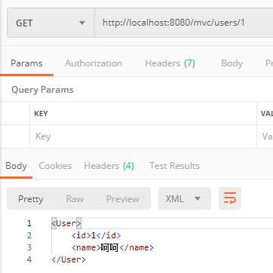Click line number 3 in response
The height and width of the screenshot is (273, 273).
[x=29, y=247]
